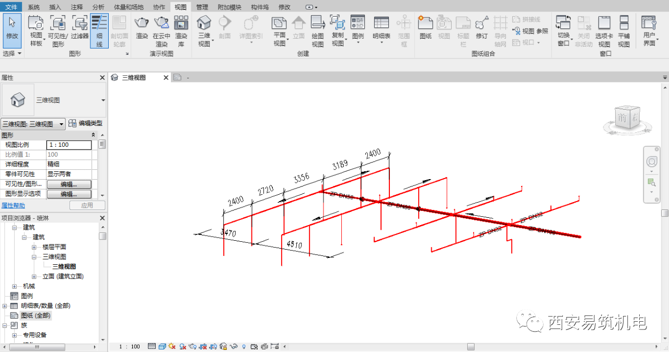Expand the 楼层平面 tree node

coord(34,247)
